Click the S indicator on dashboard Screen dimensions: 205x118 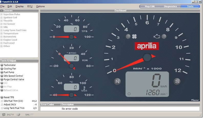point(177,82)
